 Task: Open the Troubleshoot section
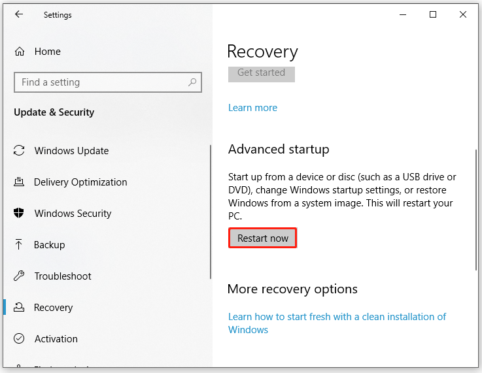coord(63,276)
